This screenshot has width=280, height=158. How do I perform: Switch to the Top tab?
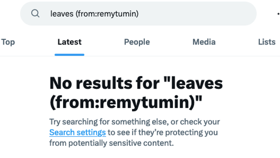(x=8, y=42)
